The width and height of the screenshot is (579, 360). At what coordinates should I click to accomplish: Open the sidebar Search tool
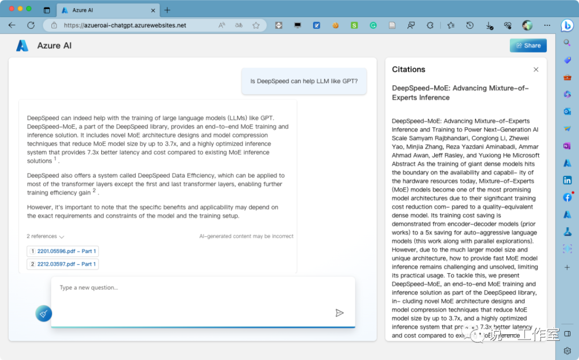(x=567, y=43)
